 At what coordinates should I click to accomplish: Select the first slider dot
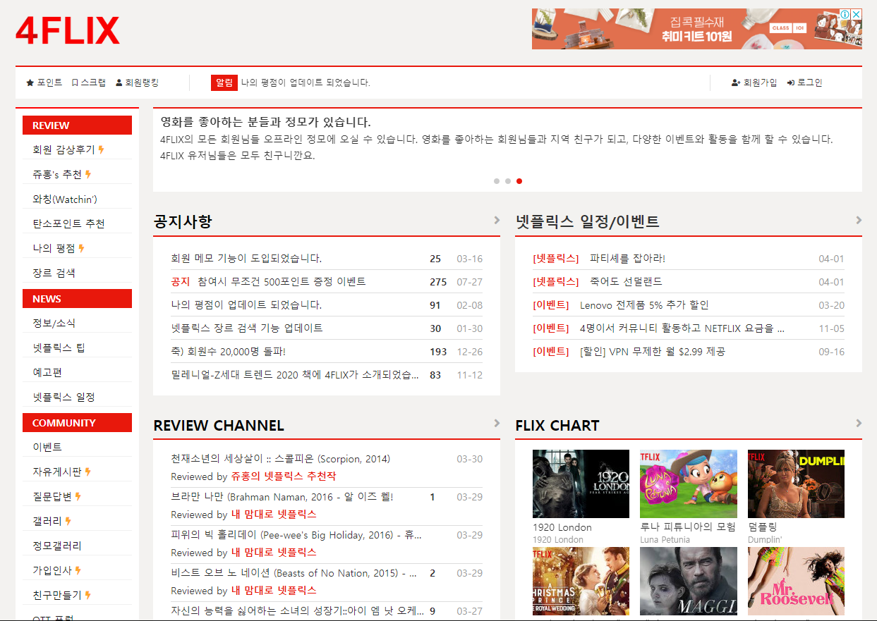click(497, 181)
